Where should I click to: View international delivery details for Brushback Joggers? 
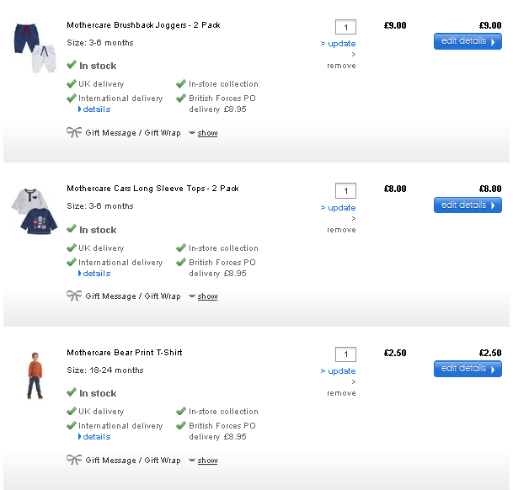(x=96, y=109)
